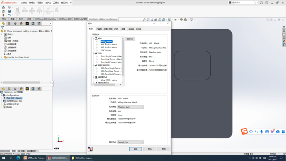Image resolution: width=286 pixels, height=161 pixels.
Task: Expand the 实体(1) solid bodies node
Action: (x=2, y=34)
